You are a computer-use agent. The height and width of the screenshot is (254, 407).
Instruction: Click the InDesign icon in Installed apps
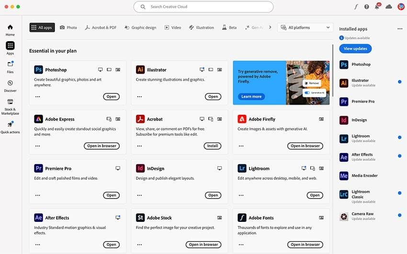click(x=344, y=120)
